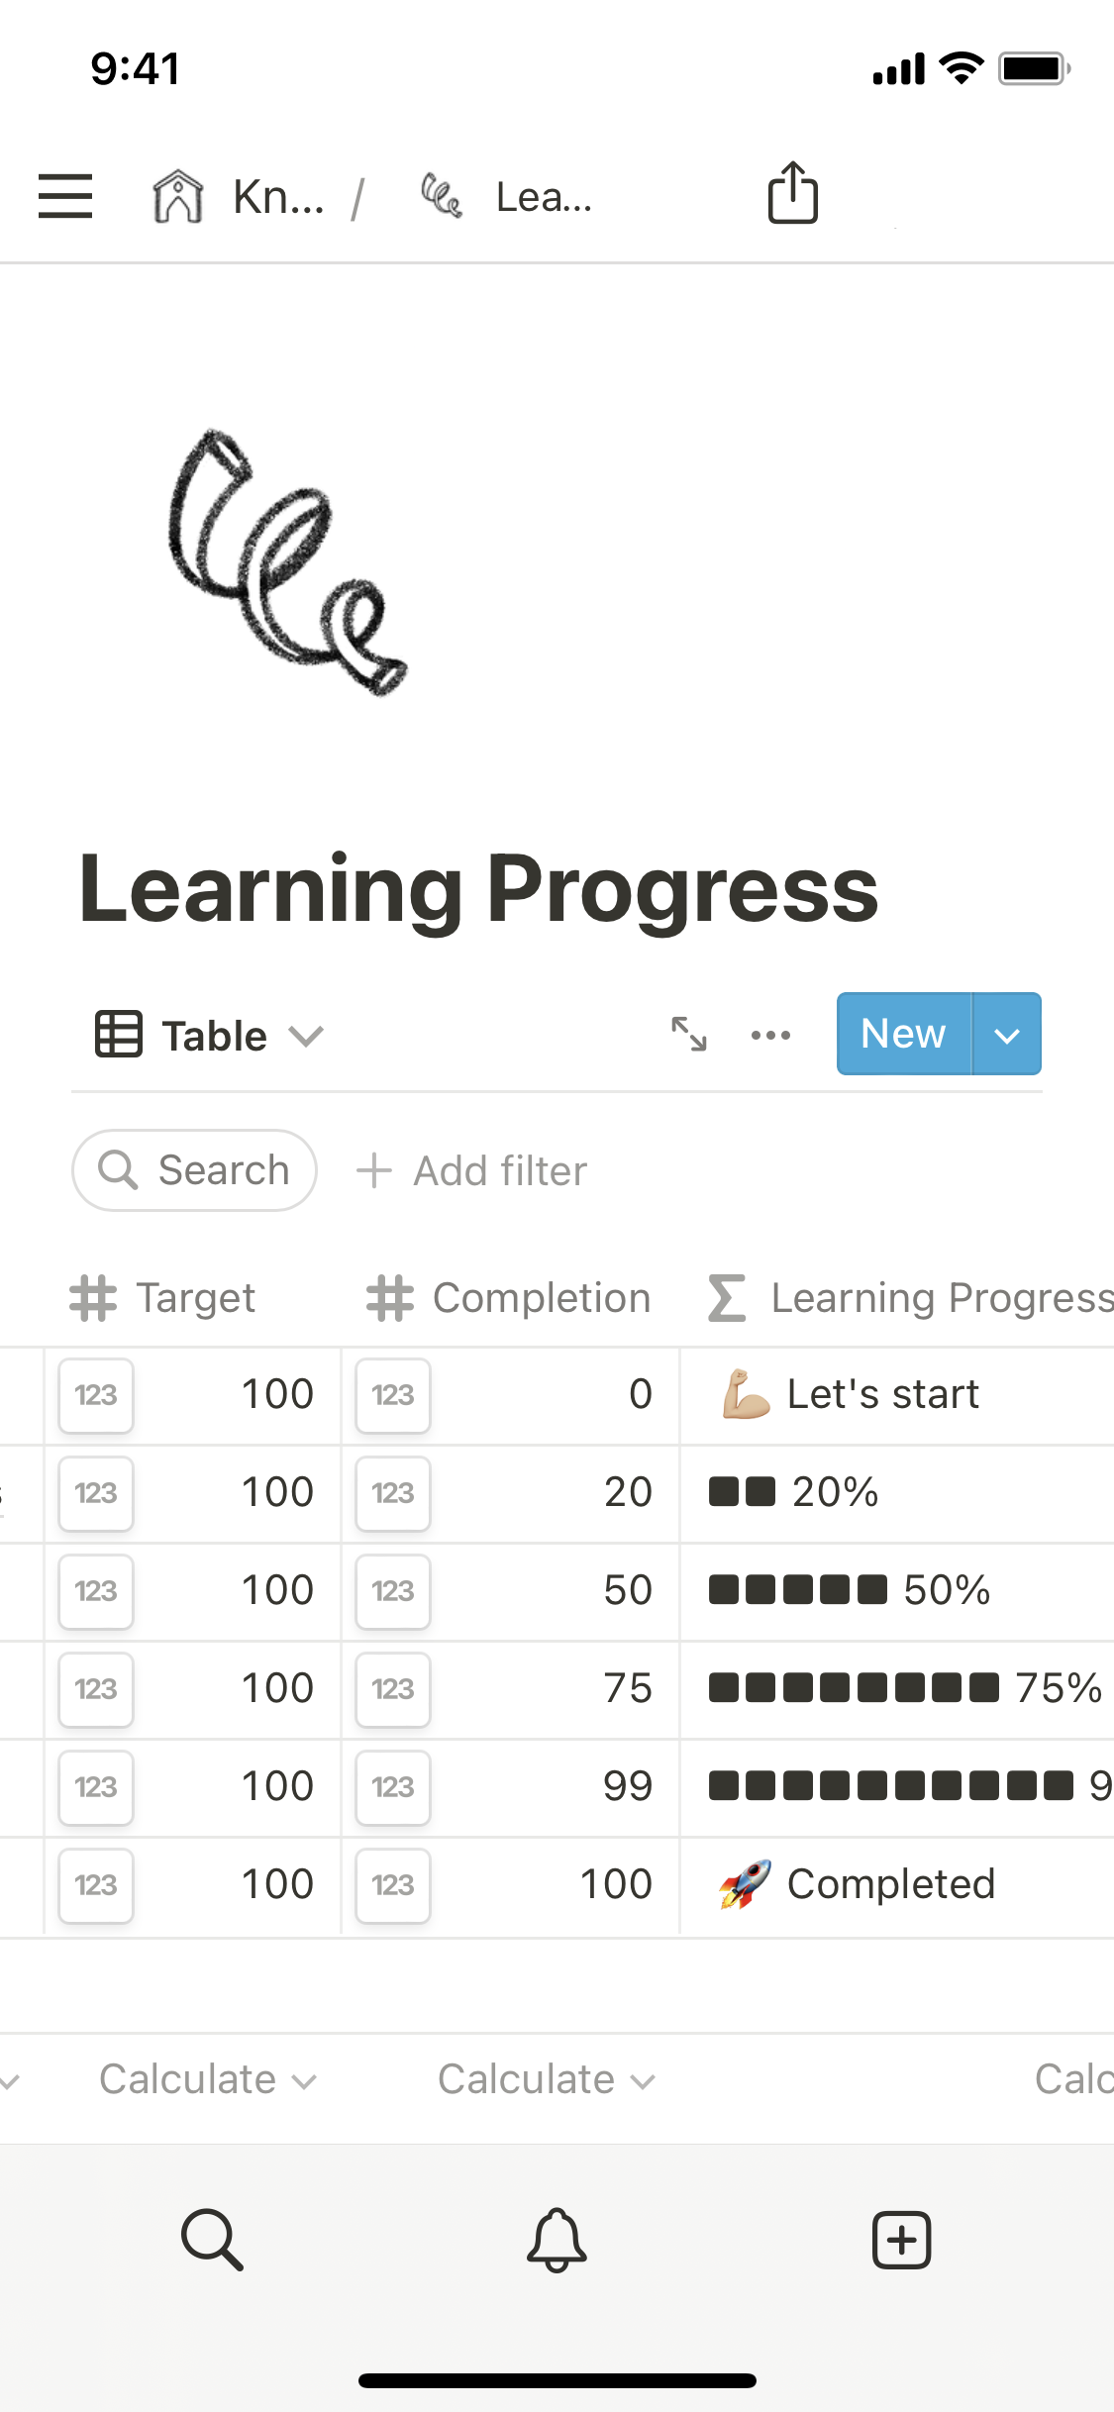Image resolution: width=1114 pixels, height=2412 pixels.
Task: Tap the share icon in header
Action: (792, 193)
